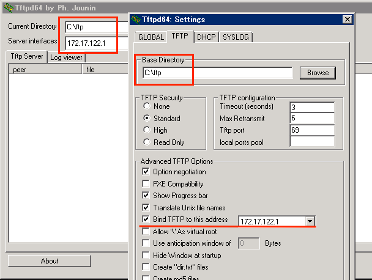The height and width of the screenshot is (280, 372).
Task: Click the Timeout (seconds) field
Action: coord(312,107)
